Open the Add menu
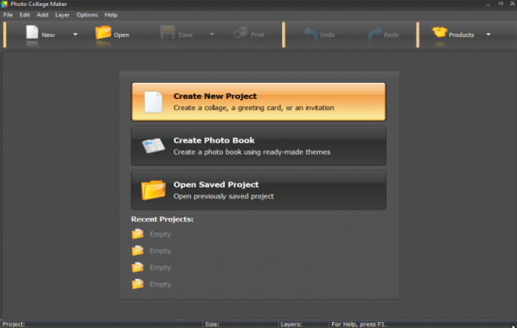Viewport: 517px width, 328px height. click(x=42, y=15)
